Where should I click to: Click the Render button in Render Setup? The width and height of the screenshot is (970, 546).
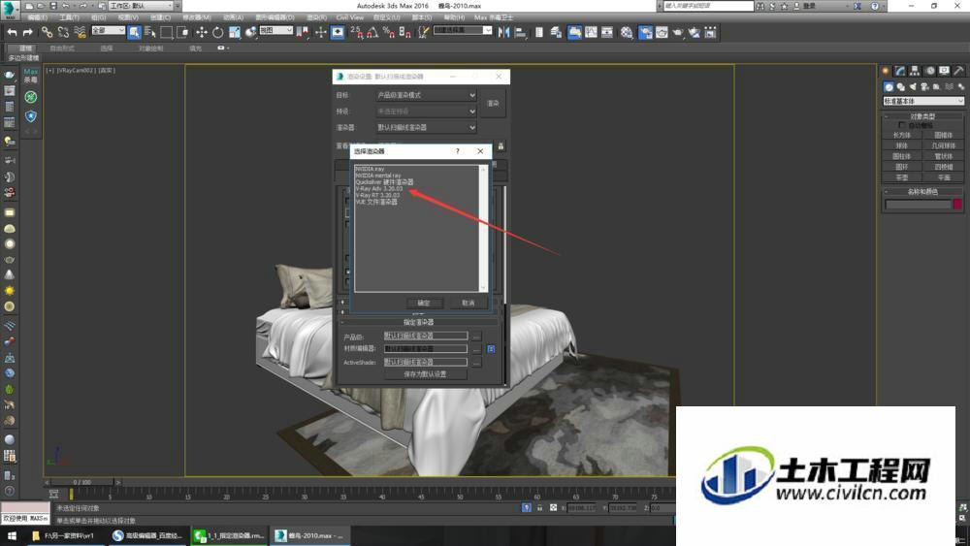click(x=493, y=103)
